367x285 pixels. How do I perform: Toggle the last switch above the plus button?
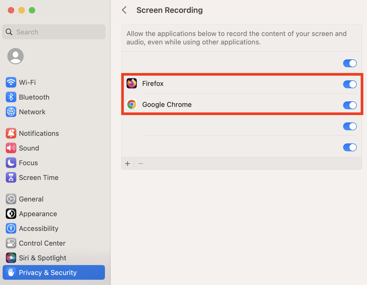350,147
